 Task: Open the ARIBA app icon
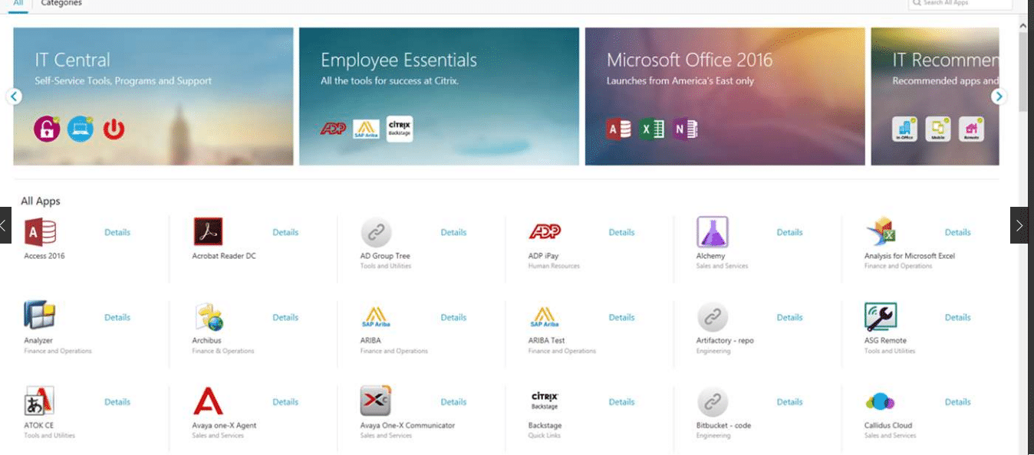(376, 316)
